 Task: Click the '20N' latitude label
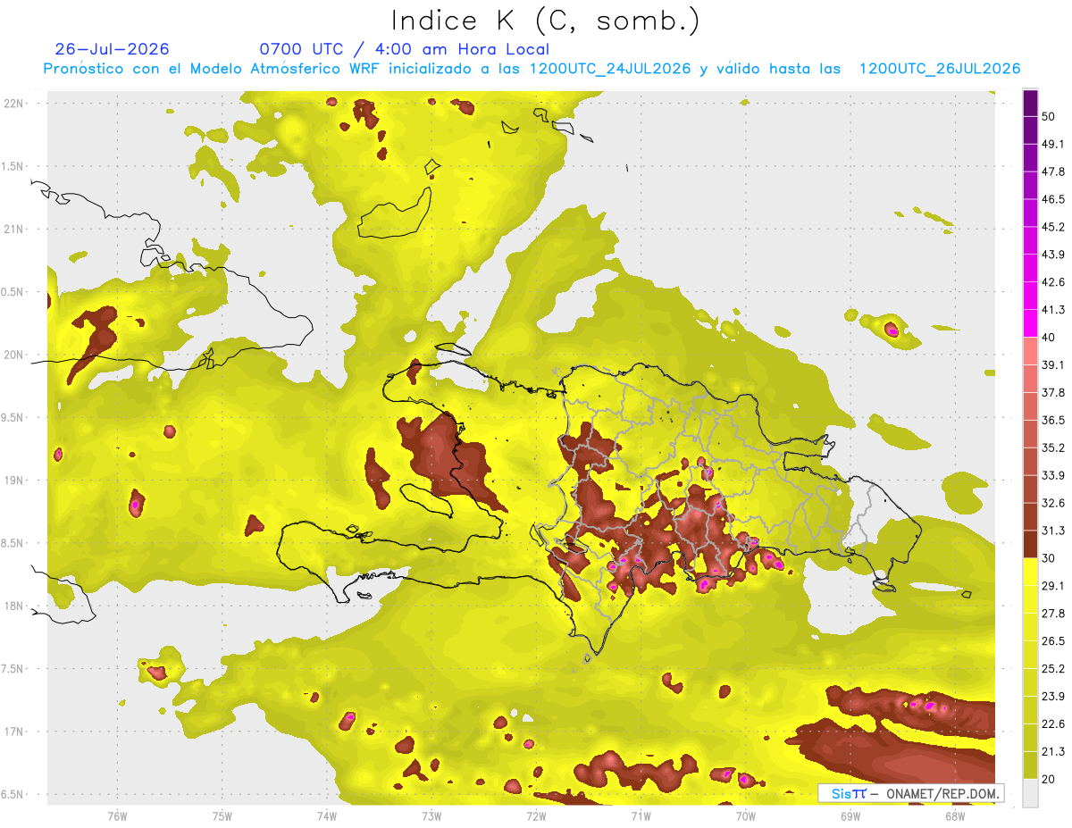click(14, 355)
